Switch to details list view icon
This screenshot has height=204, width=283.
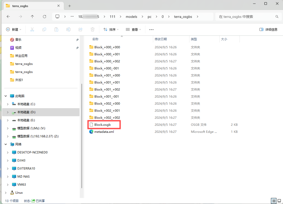pyautogui.click(x=274, y=201)
